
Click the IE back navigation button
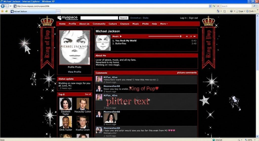(3, 6)
